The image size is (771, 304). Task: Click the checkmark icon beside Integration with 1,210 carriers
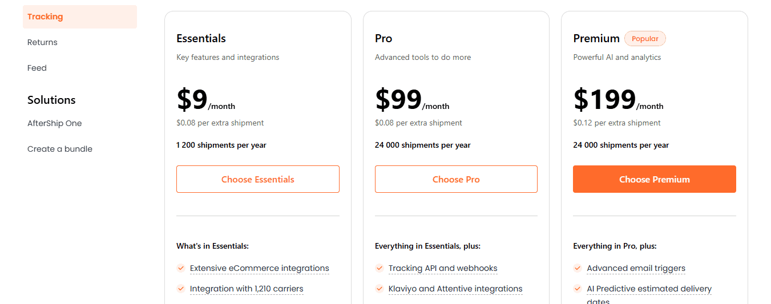(x=181, y=289)
